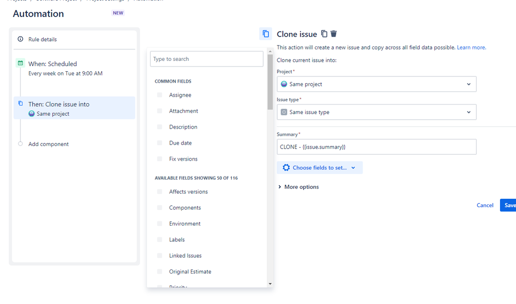Screen dimensions: 516x304
Task: Click the Same project avatar in Project dropdown
Action: coord(284,84)
